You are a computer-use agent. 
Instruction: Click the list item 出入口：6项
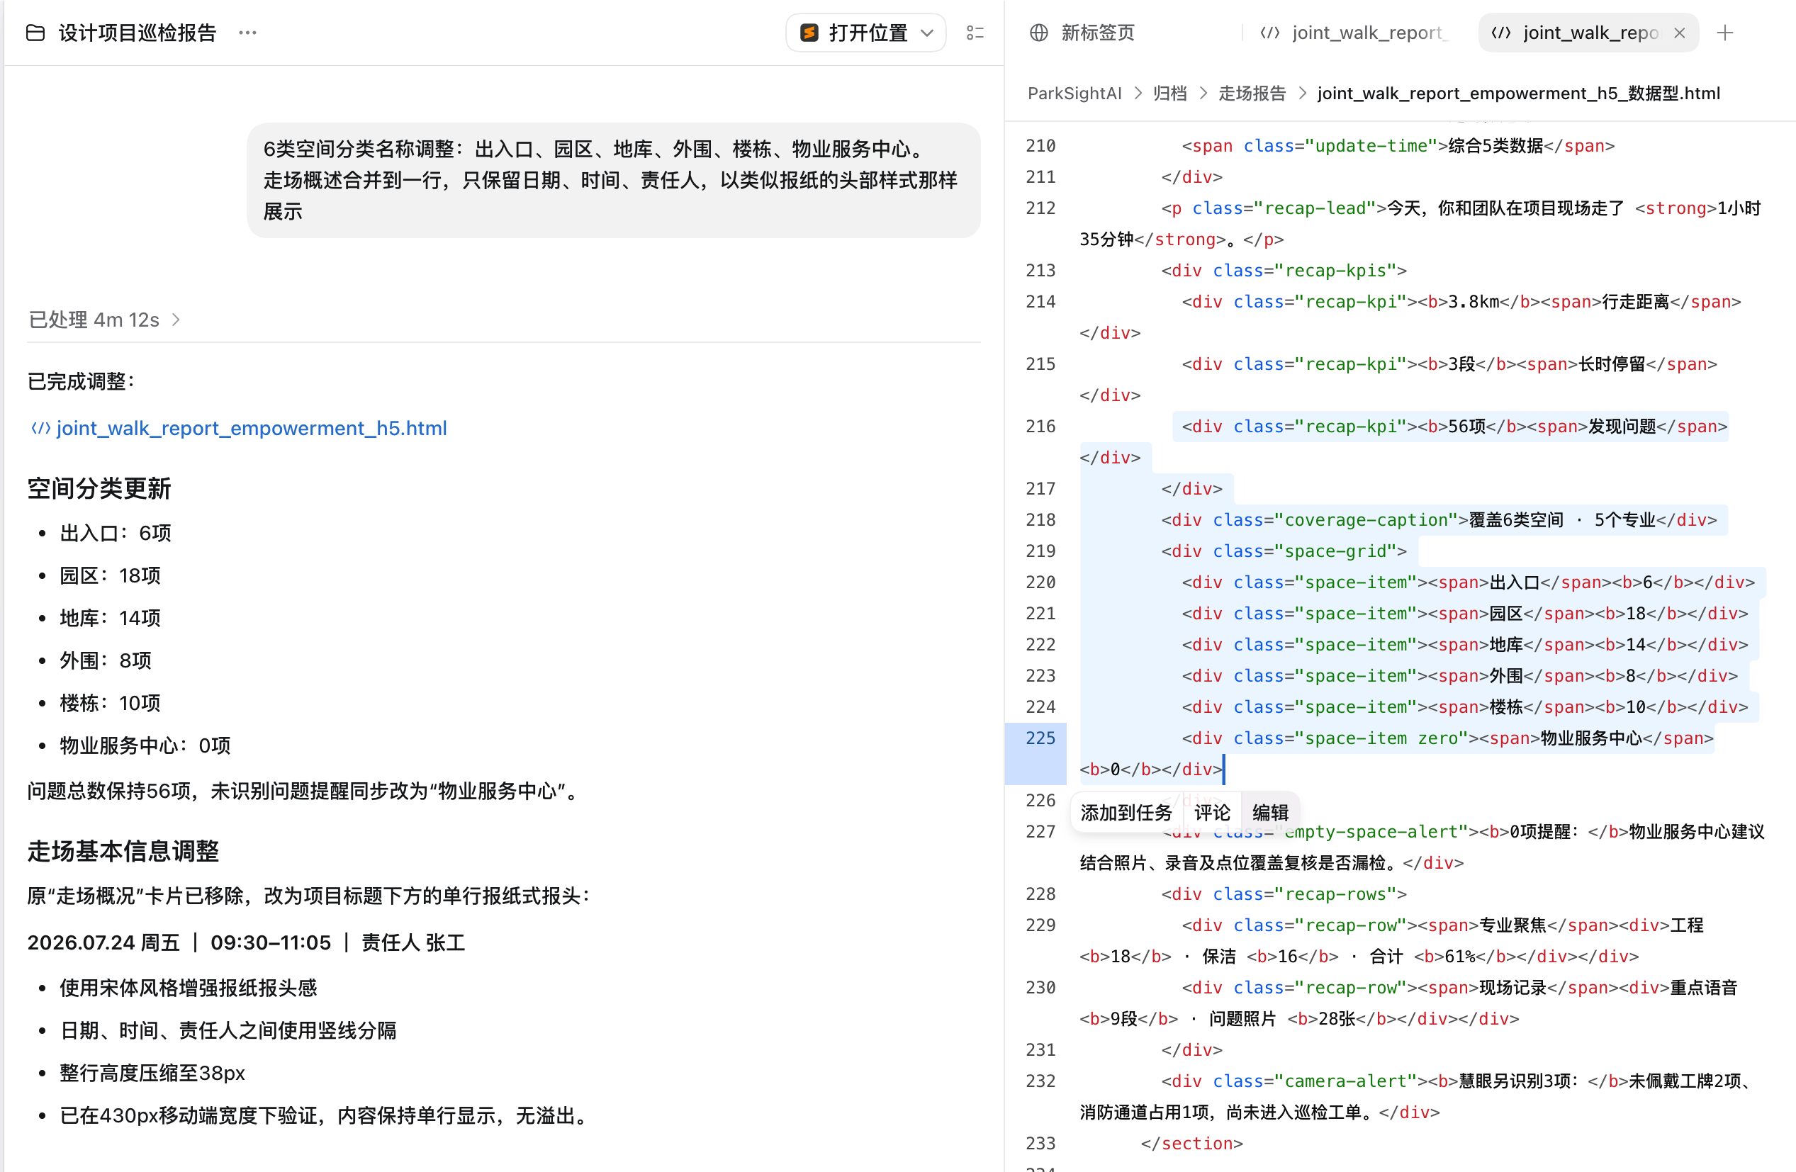pos(116,533)
